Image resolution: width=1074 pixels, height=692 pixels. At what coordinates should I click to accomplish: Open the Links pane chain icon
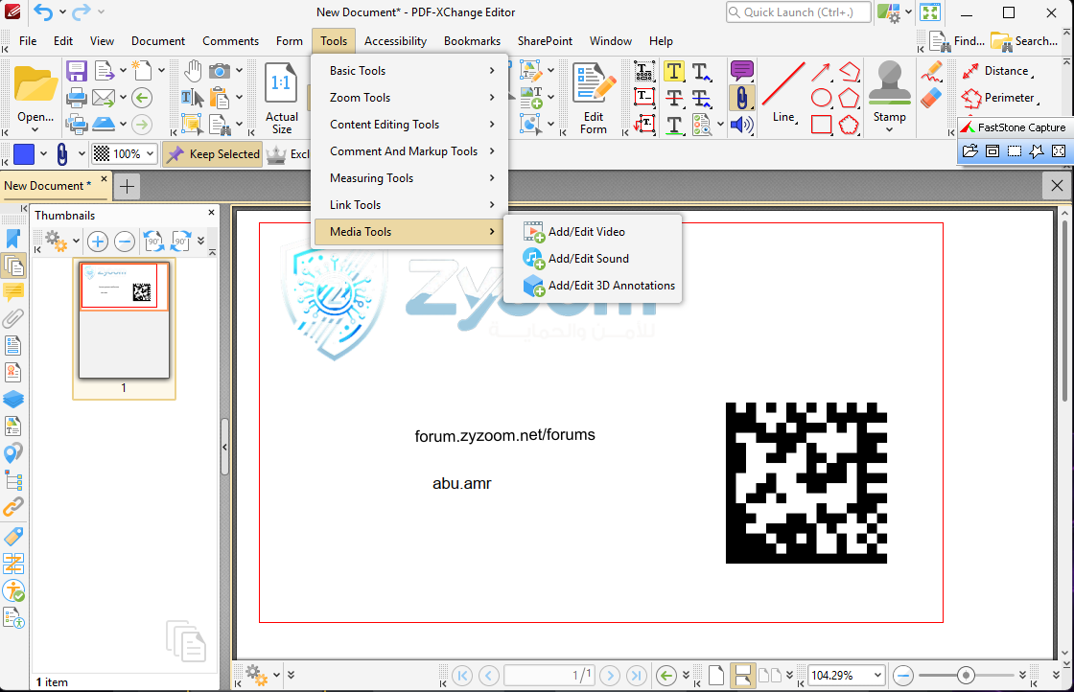coord(13,507)
